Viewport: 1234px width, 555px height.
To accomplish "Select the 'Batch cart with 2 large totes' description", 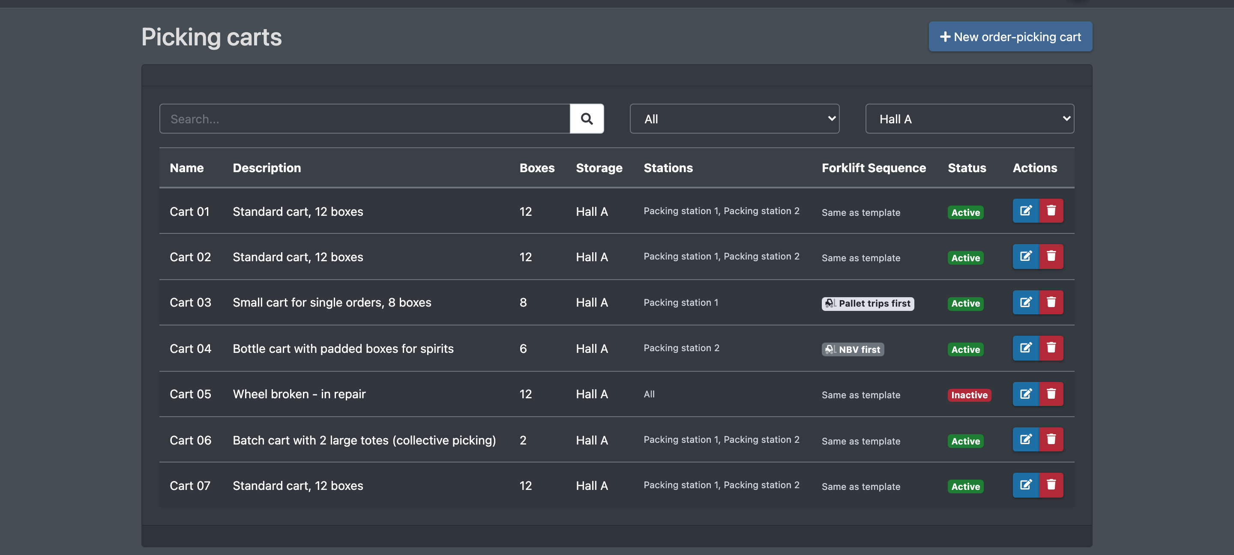I will coord(364,440).
